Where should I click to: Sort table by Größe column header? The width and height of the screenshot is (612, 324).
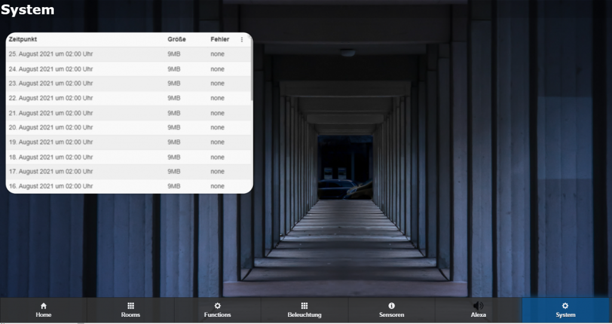[176, 39]
